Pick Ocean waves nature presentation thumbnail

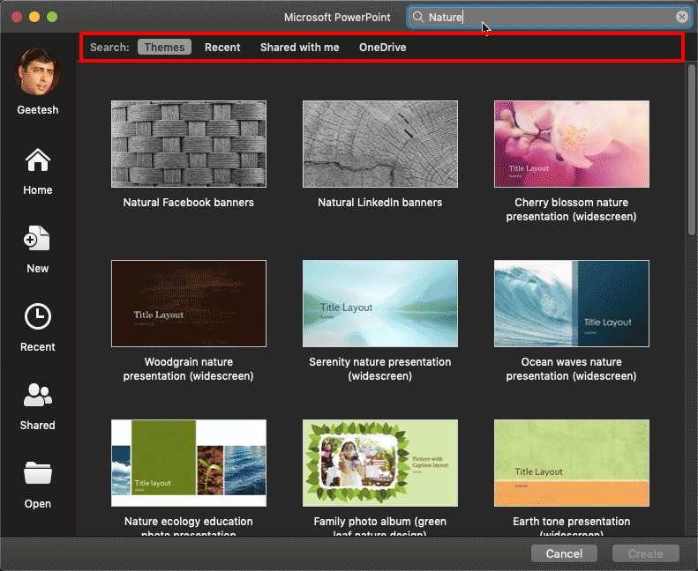click(571, 303)
